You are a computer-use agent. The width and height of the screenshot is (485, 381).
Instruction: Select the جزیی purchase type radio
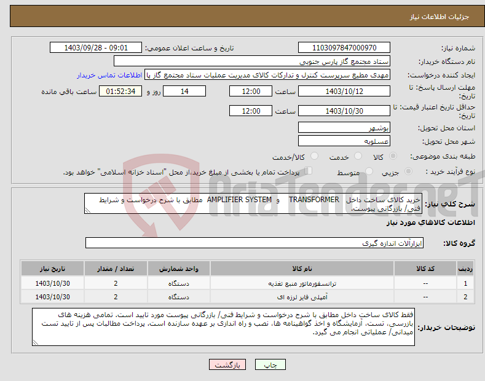pos(408,171)
